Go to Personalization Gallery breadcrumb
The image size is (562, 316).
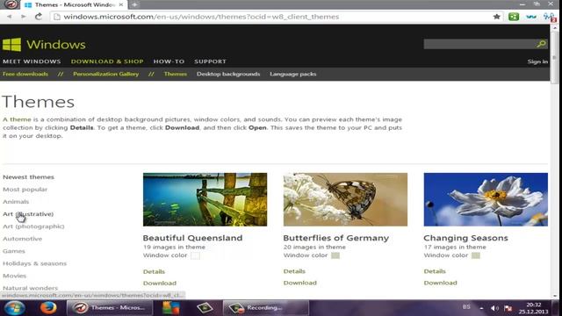[105, 74]
